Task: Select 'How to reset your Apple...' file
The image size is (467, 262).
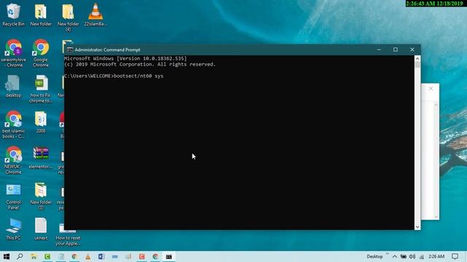Action: pos(68,234)
